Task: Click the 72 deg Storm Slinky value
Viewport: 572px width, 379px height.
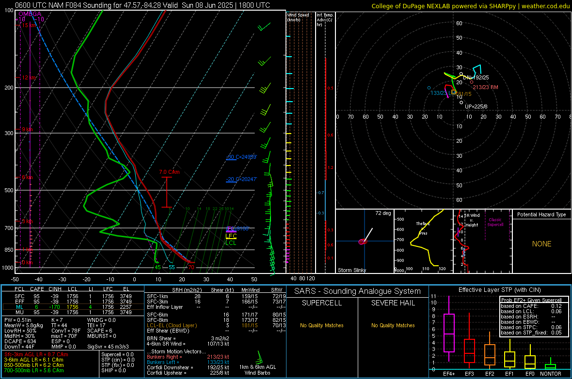Action: [x=383, y=213]
